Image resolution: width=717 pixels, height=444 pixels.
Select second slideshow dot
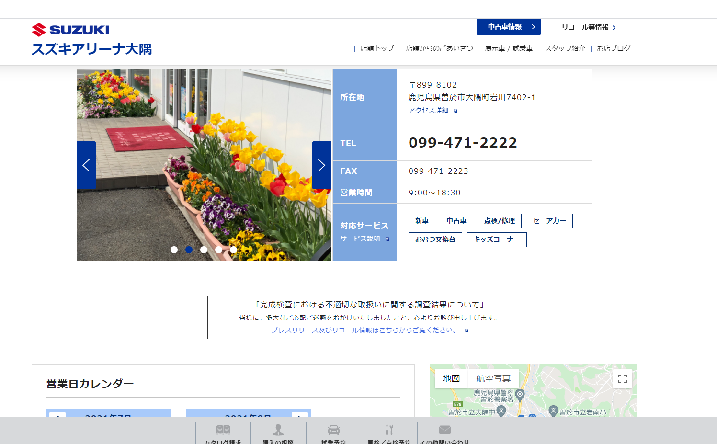pos(189,250)
